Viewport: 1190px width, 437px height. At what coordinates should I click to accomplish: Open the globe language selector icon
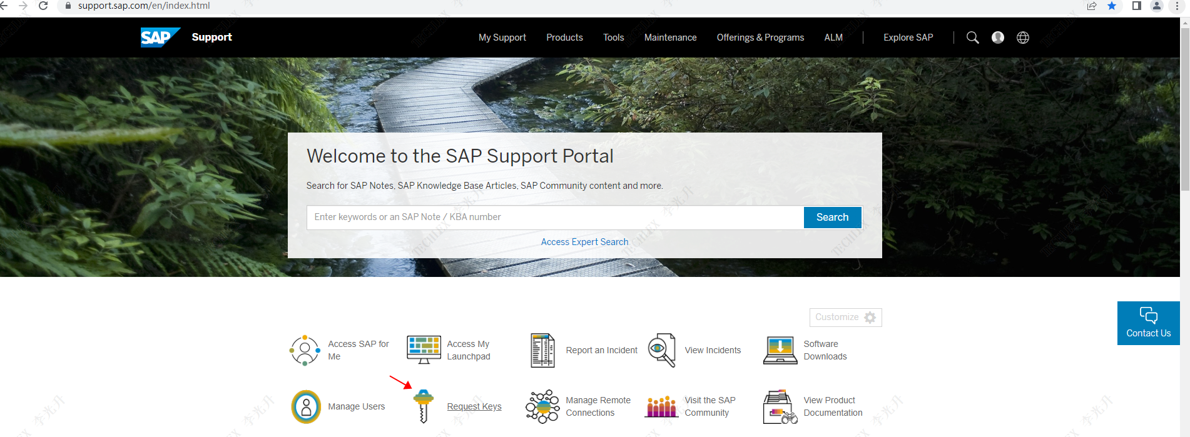coord(1023,38)
